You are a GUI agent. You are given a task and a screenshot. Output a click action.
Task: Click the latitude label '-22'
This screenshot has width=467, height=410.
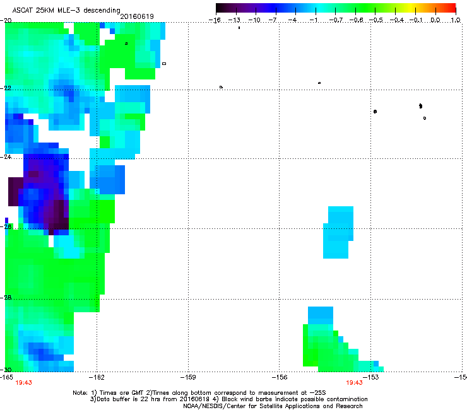click(6, 88)
